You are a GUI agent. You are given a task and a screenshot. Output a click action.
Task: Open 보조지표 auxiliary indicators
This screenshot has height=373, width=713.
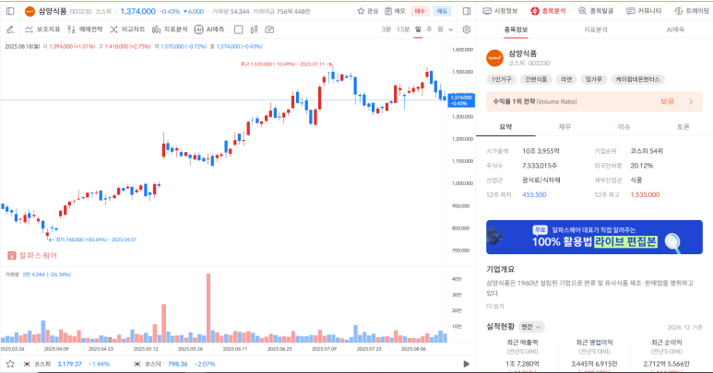pyautogui.click(x=42, y=29)
